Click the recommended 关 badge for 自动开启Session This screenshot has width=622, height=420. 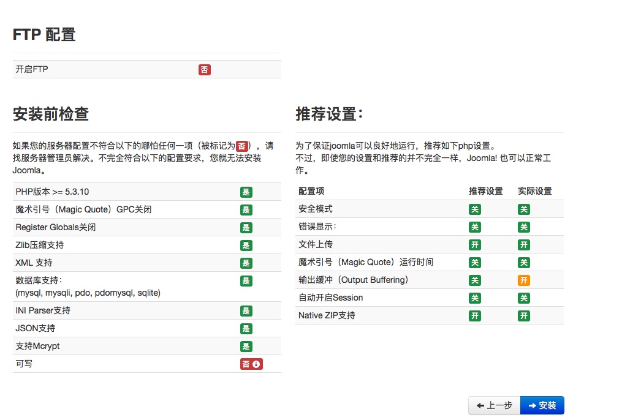[474, 298]
